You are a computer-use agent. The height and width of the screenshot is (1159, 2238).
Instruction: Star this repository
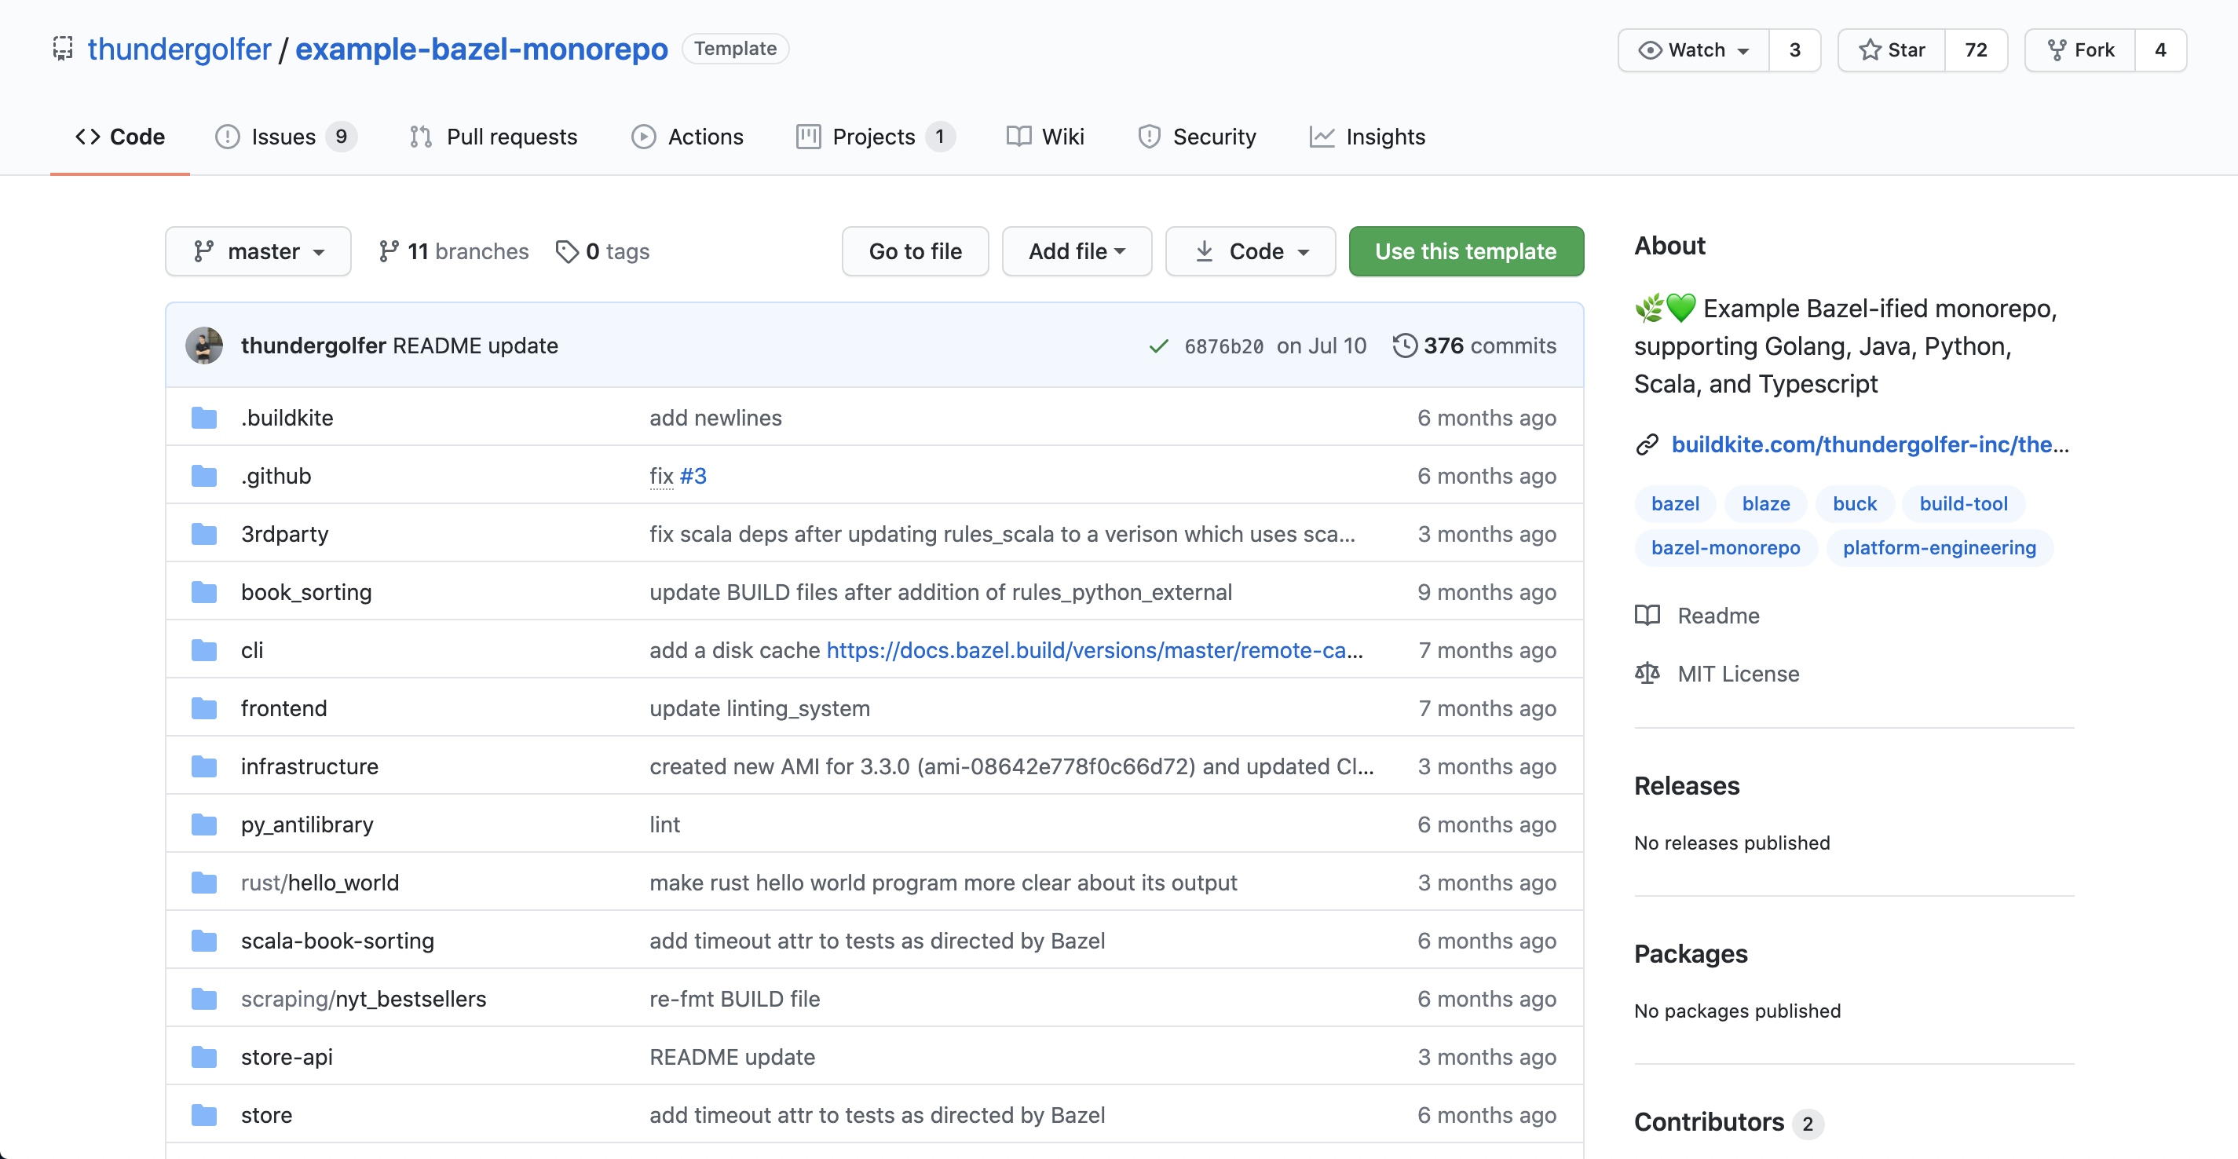[1892, 49]
